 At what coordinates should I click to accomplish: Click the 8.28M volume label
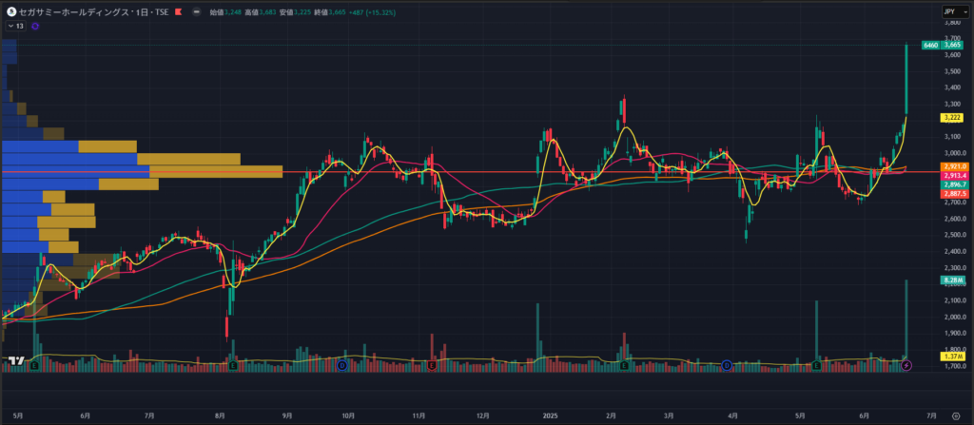tap(952, 280)
